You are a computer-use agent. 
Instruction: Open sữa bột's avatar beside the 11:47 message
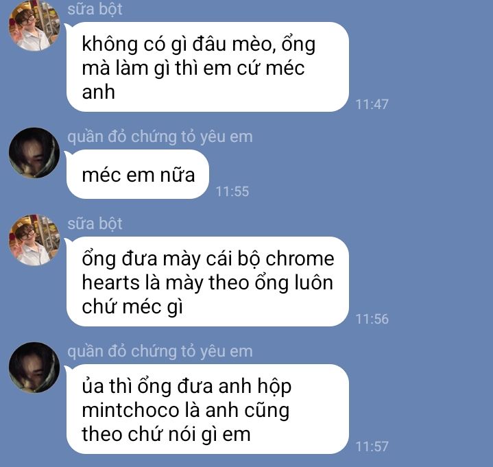34,26
